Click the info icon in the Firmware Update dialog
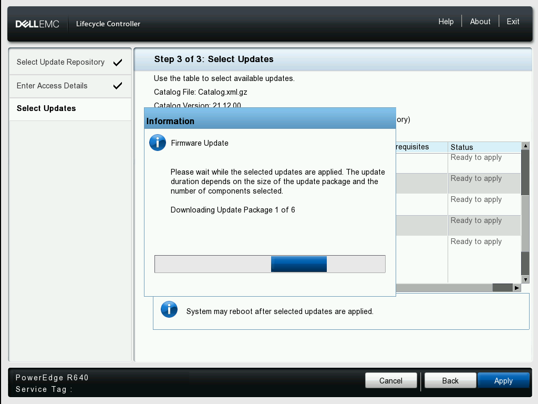538x404 pixels. (x=157, y=143)
